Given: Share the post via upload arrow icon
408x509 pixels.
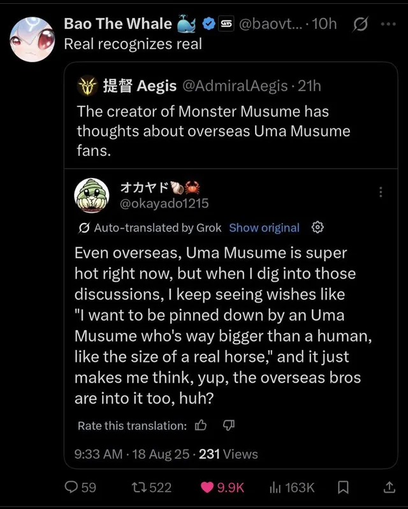Looking at the screenshot, I should [x=387, y=487].
